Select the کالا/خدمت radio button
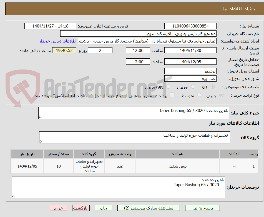This screenshot has width=264, height=217. pyautogui.click(x=168, y=87)
